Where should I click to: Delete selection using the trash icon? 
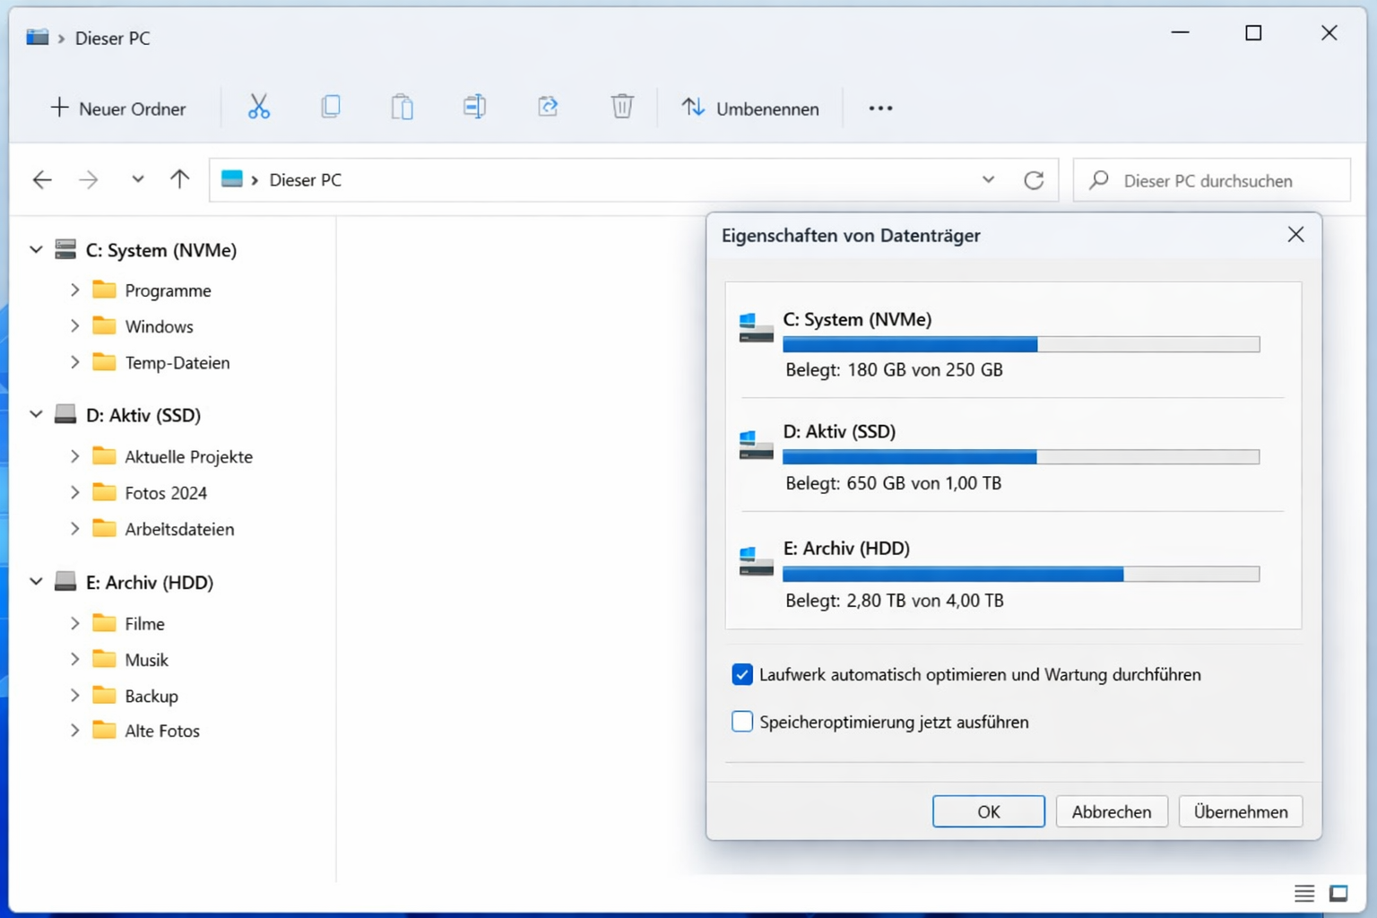(x=622, y=107)
